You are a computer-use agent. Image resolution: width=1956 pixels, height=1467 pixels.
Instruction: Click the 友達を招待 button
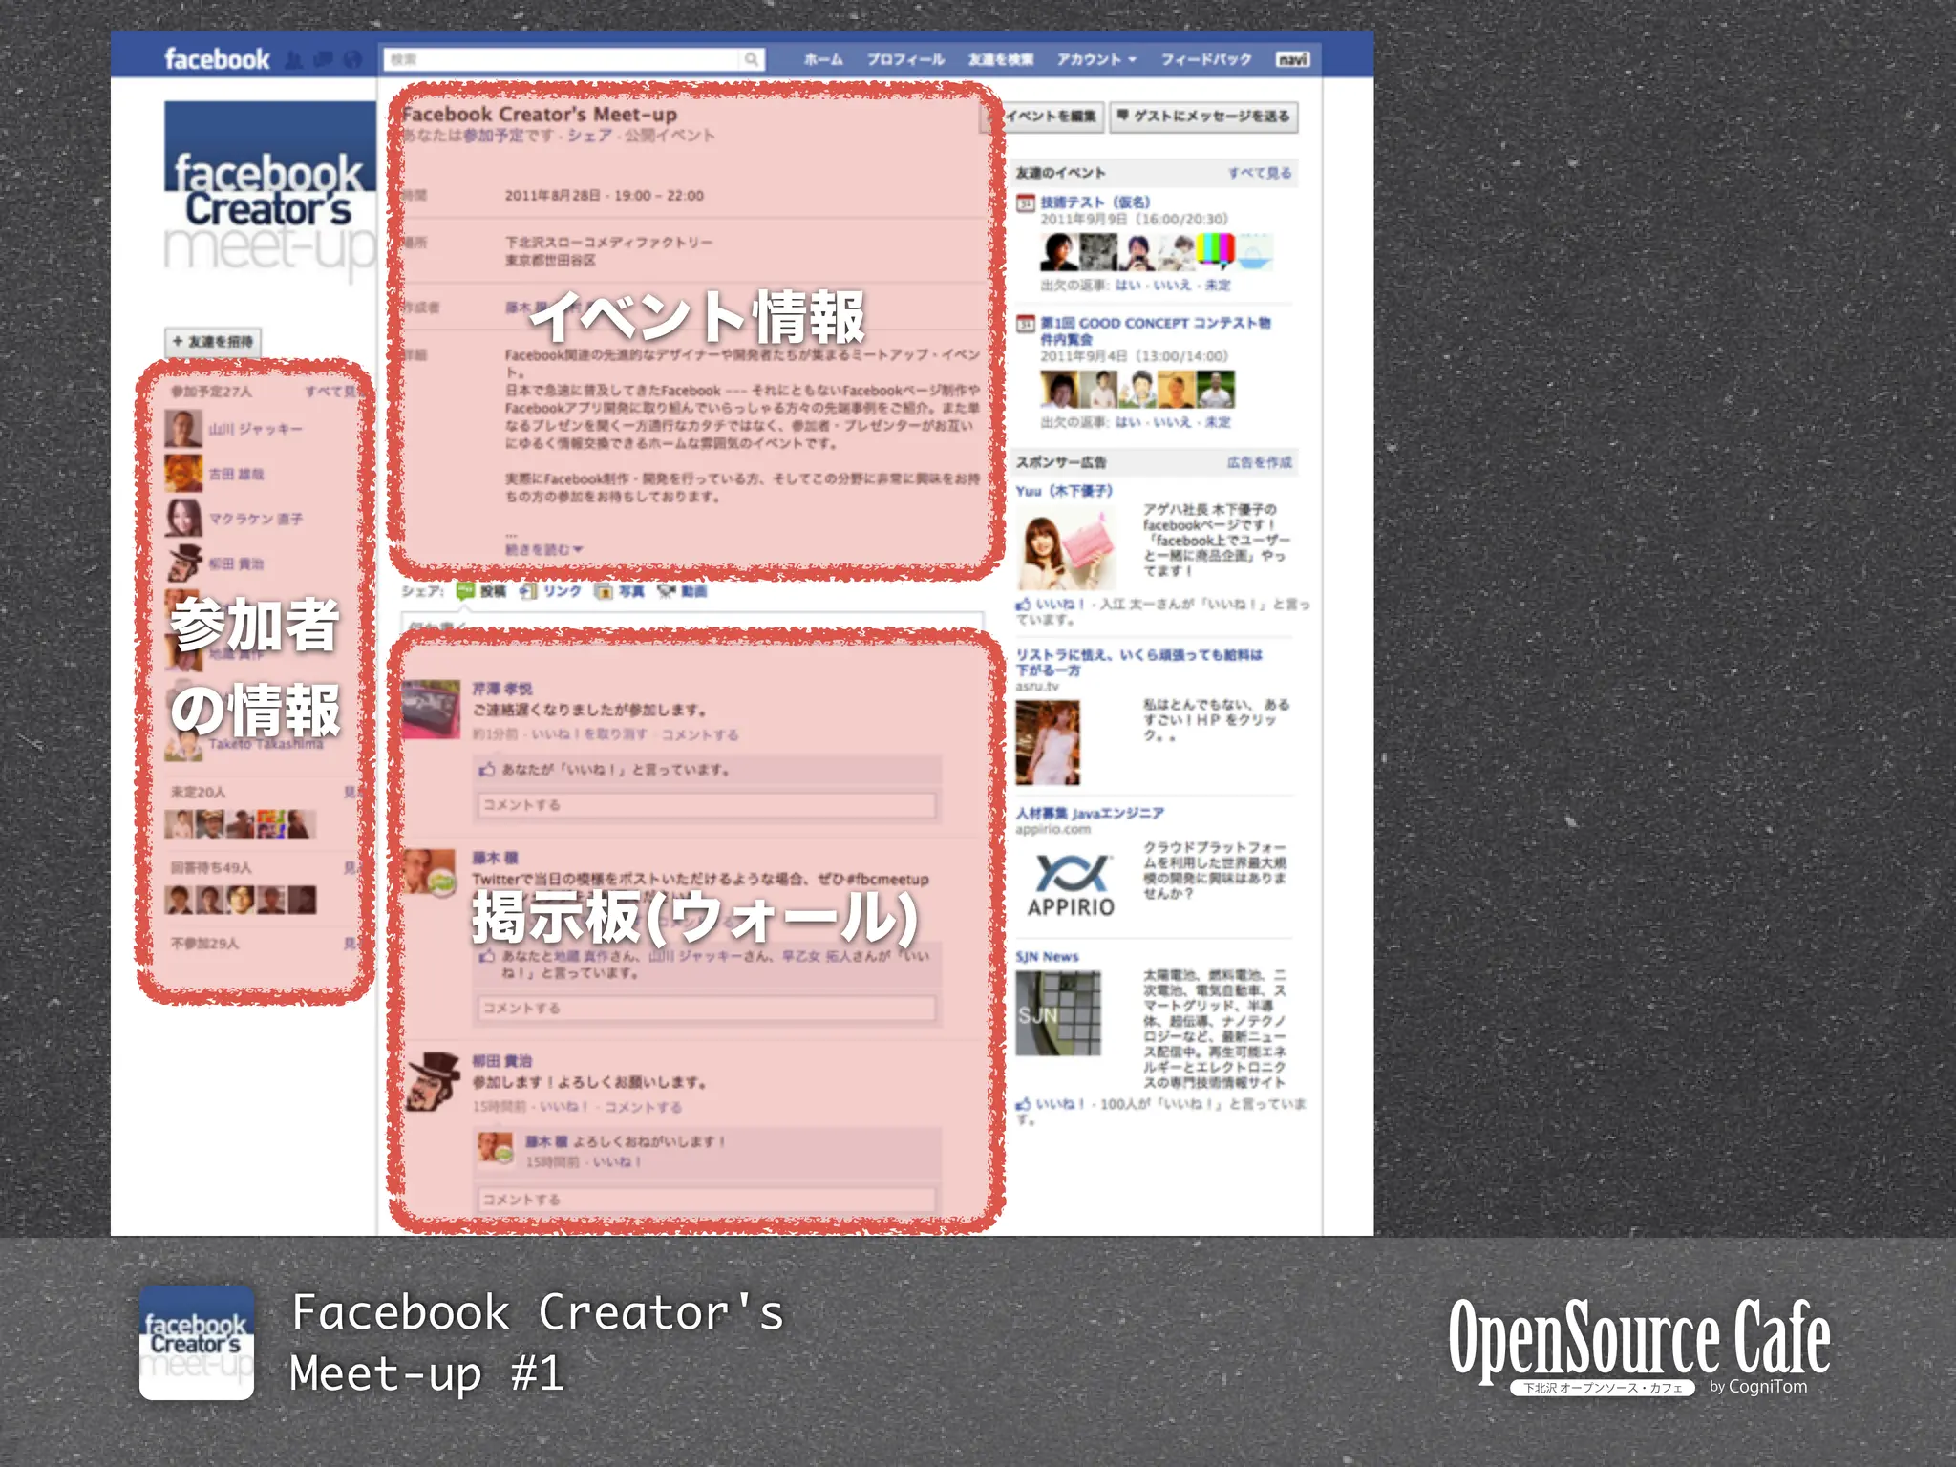coord(213,342)
